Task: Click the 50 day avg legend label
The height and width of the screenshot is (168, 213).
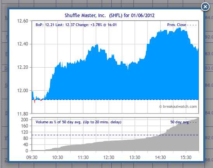Action: tap(180, 122)
